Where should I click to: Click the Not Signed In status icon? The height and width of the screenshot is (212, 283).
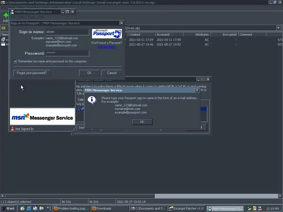(13, 129)
